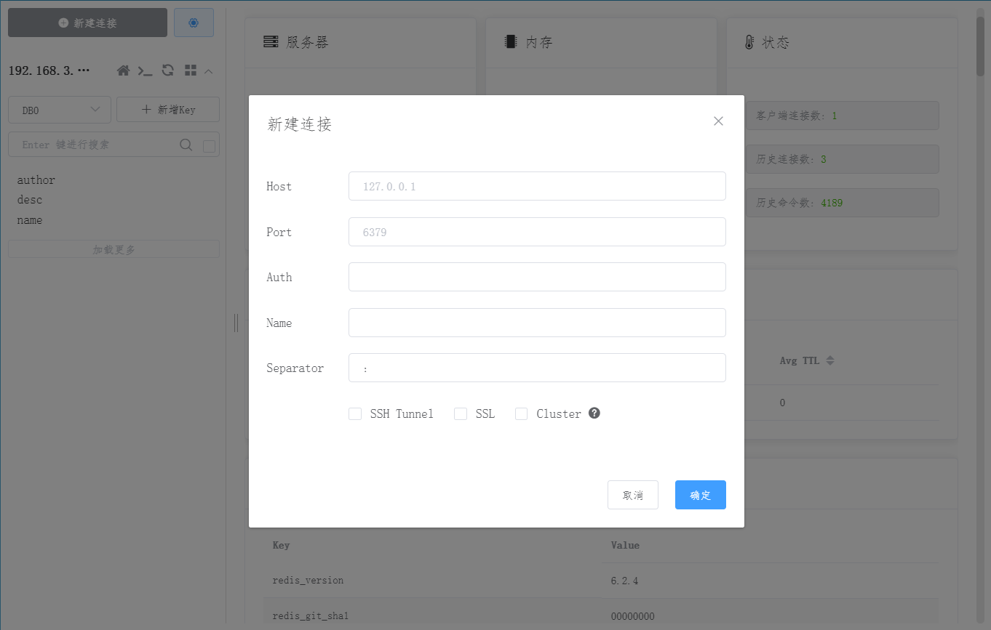The width and height of the screenshot is (991, 630).
Task: Collapse the connection with the chevron arrow
Action: (208, 70)
